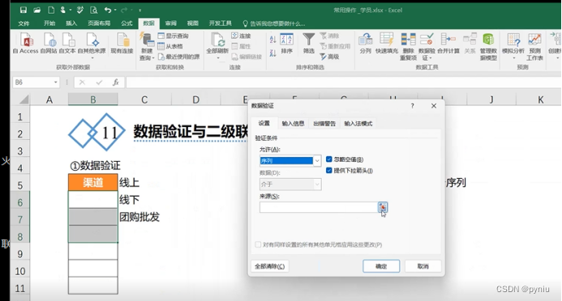Click the 自网站 import icon

49,43
